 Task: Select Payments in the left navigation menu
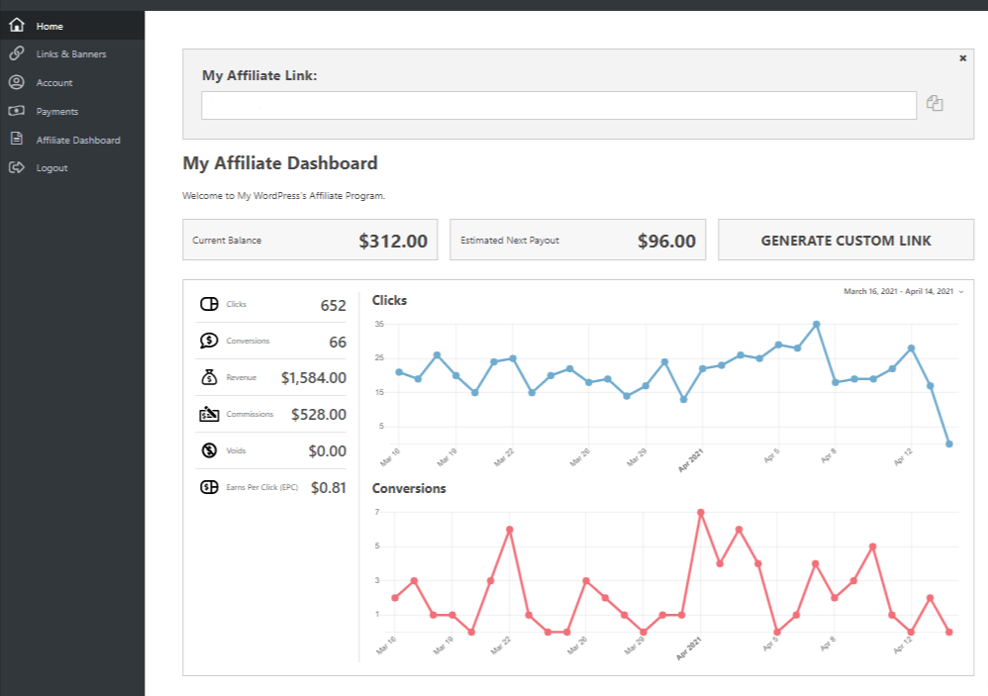59,111
